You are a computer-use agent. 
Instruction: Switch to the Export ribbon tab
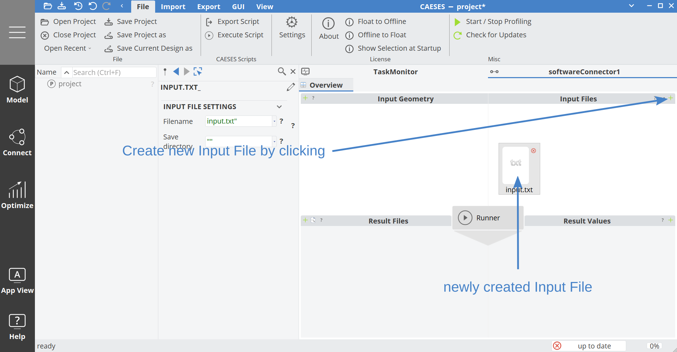coord(208,7)
